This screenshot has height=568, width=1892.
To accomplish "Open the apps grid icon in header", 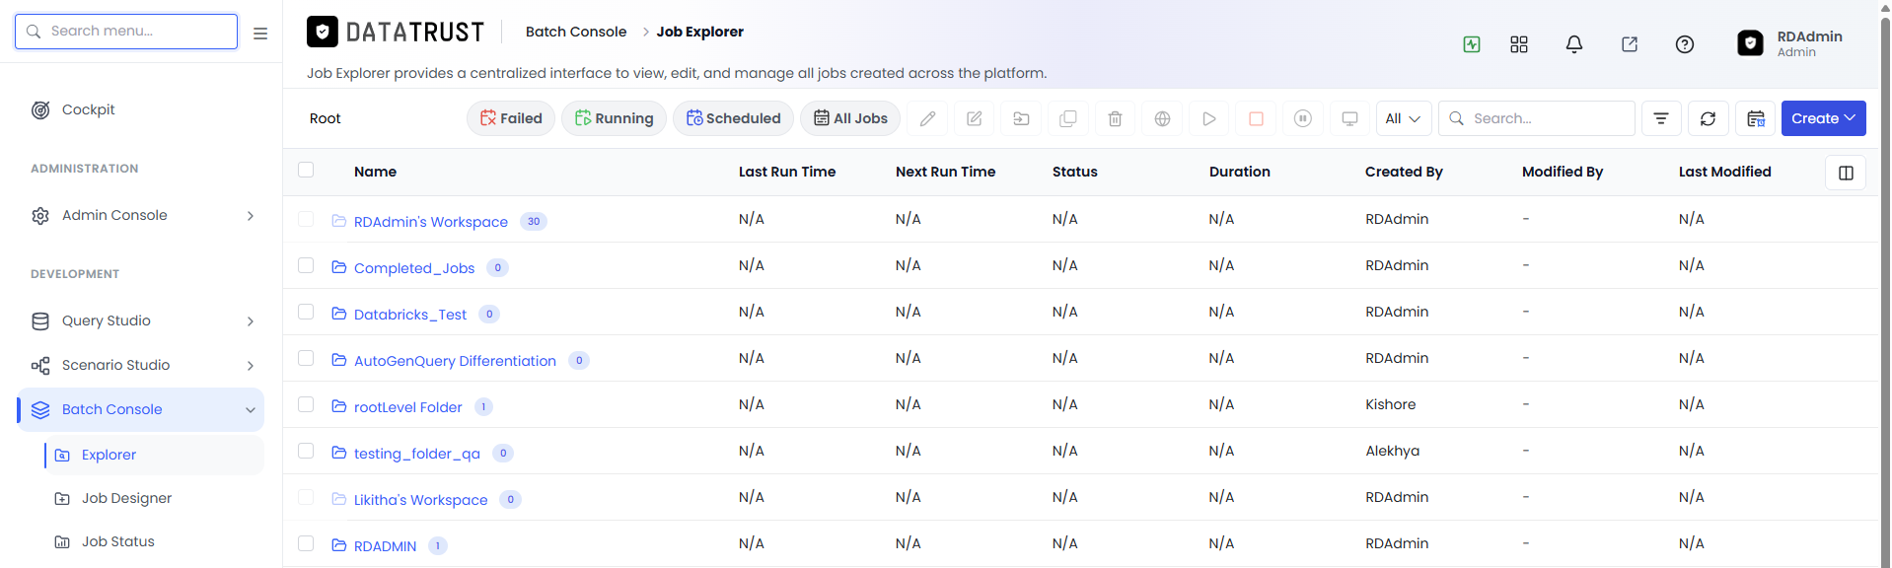I will 1518,44.
